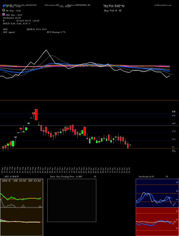Open the ADX indicator mini chart

21,193
